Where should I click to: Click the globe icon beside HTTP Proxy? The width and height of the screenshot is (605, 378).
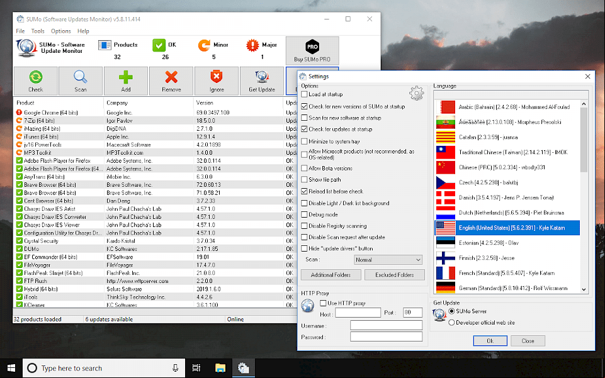click(x=307, y=305)
